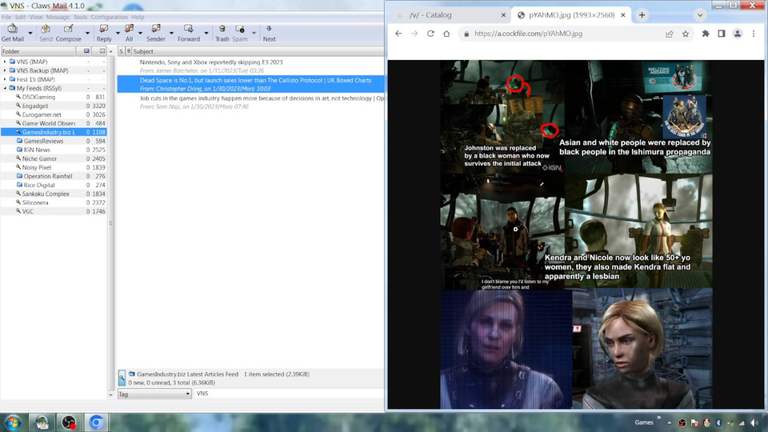Sort messages by Subject column header
Viewport: 768px width, 432px height.
coord(258,51)
